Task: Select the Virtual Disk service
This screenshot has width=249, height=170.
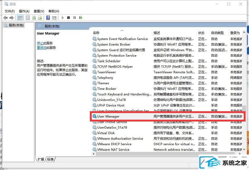Action: pos(167,133)
